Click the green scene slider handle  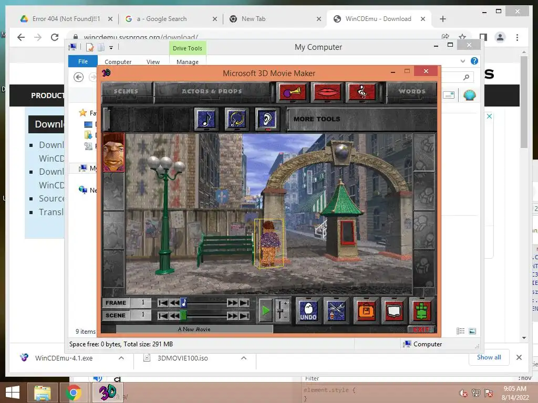pyautogui.click(x=183, y=315)
